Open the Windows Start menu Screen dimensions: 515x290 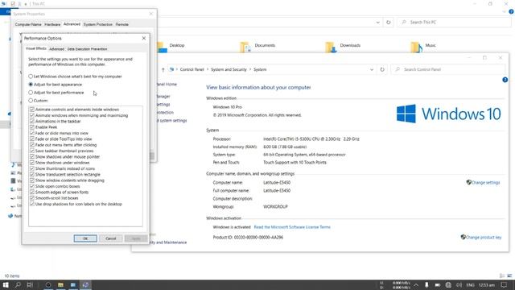tap(6, 284)
